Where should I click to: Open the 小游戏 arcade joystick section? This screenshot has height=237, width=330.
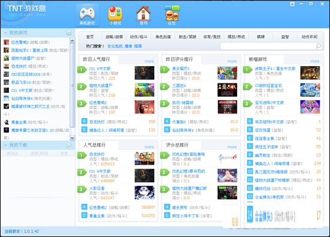[115, 16]
